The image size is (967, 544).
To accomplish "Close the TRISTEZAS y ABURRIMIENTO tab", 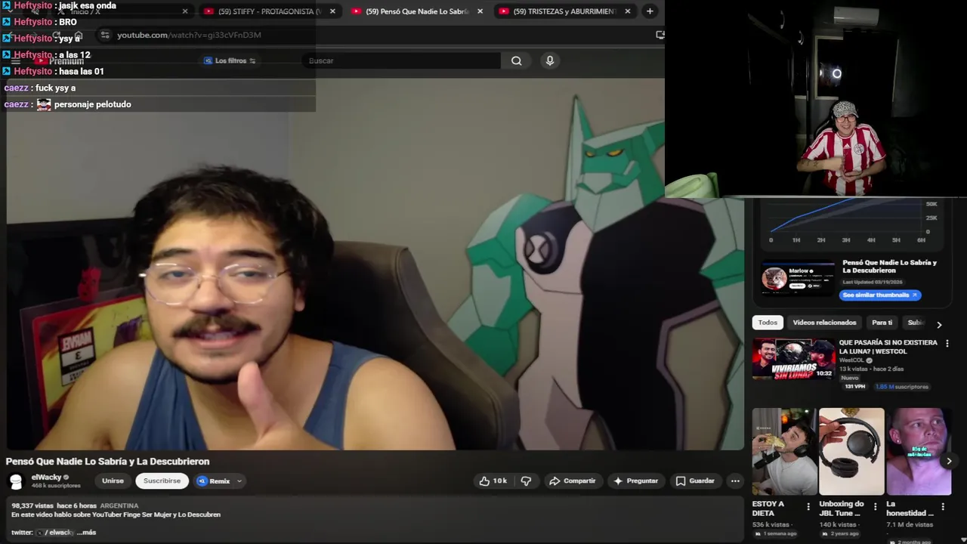I will [x=627, y=11].
